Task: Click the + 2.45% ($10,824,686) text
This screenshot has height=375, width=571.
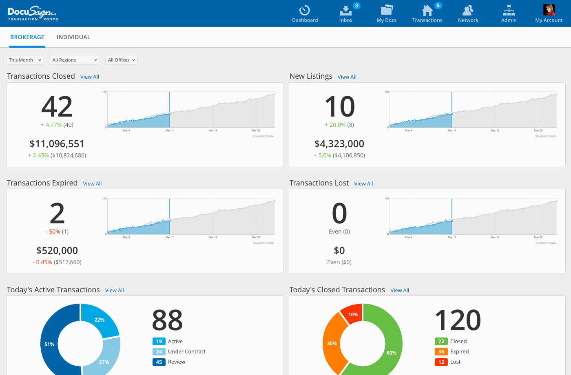Action: pyautogui.click(x=57, y=155)
